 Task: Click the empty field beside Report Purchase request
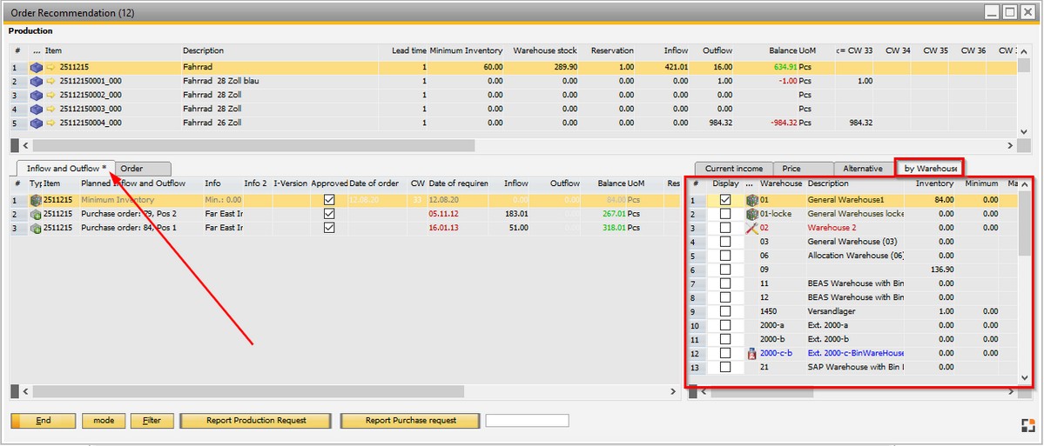(x=527, y=421)
